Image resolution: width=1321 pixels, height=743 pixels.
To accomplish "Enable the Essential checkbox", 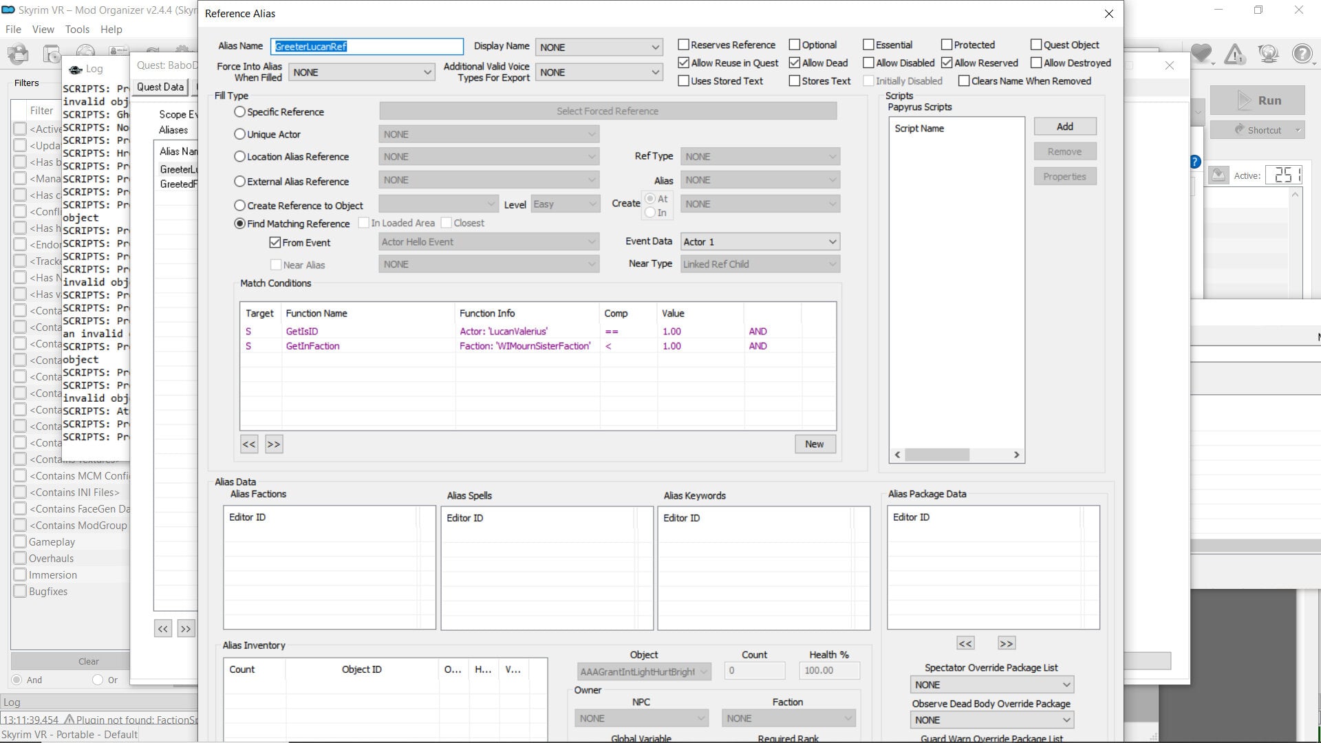I will (x=868, y=45).
